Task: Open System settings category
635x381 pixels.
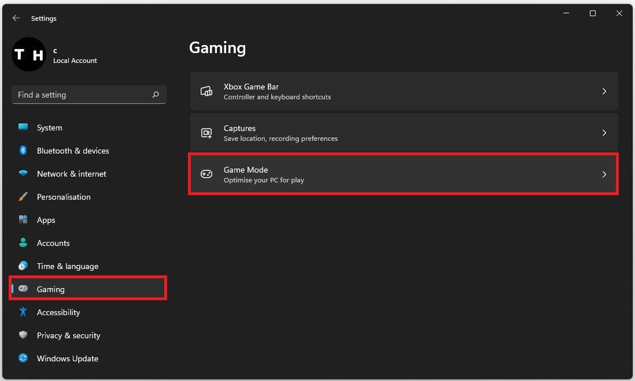Action: pyautogui.click(x=88, y=128)
